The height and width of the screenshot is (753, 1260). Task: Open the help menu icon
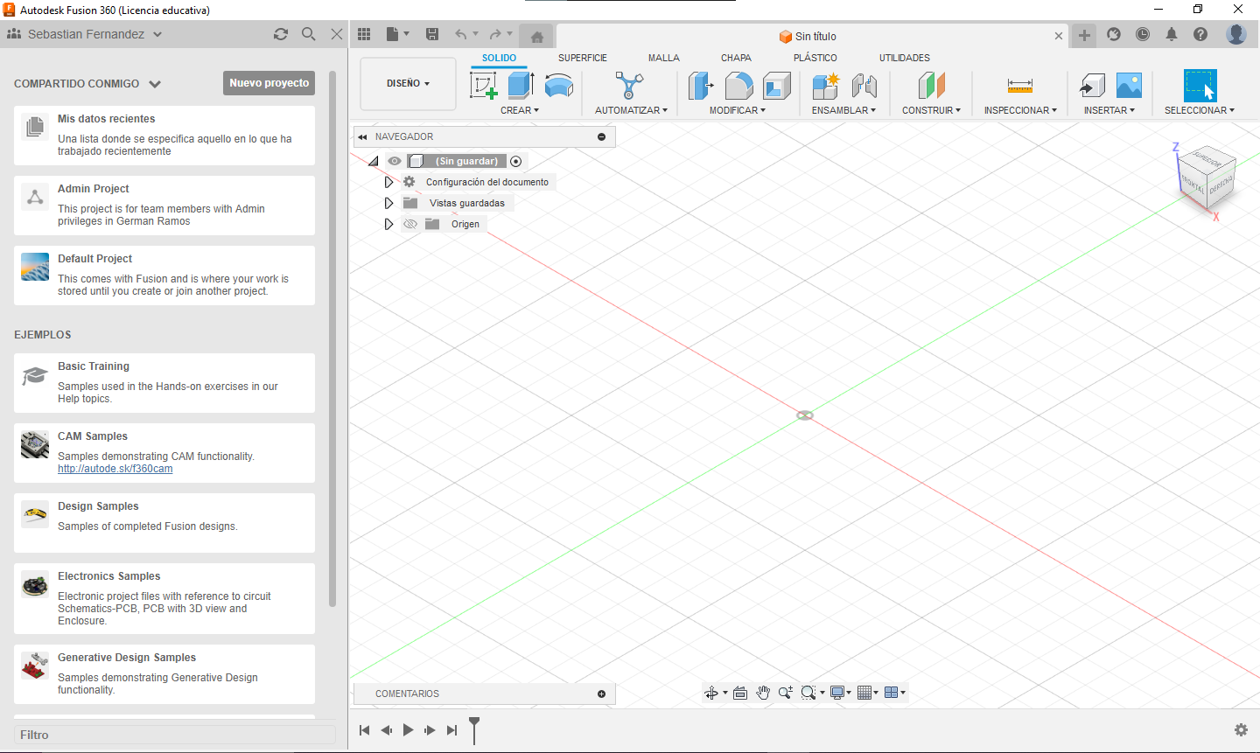point(1200,34)
